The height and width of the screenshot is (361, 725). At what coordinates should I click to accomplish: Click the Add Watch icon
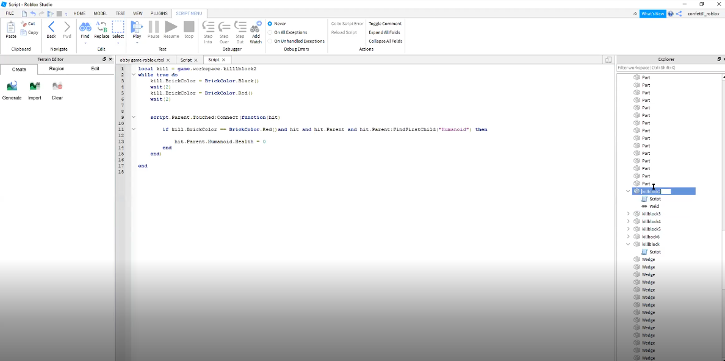coord(256,27)
